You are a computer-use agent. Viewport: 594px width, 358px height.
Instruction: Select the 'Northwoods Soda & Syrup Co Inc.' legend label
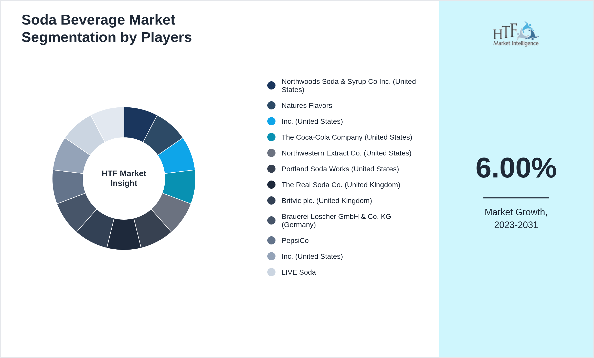pos(349,85)
